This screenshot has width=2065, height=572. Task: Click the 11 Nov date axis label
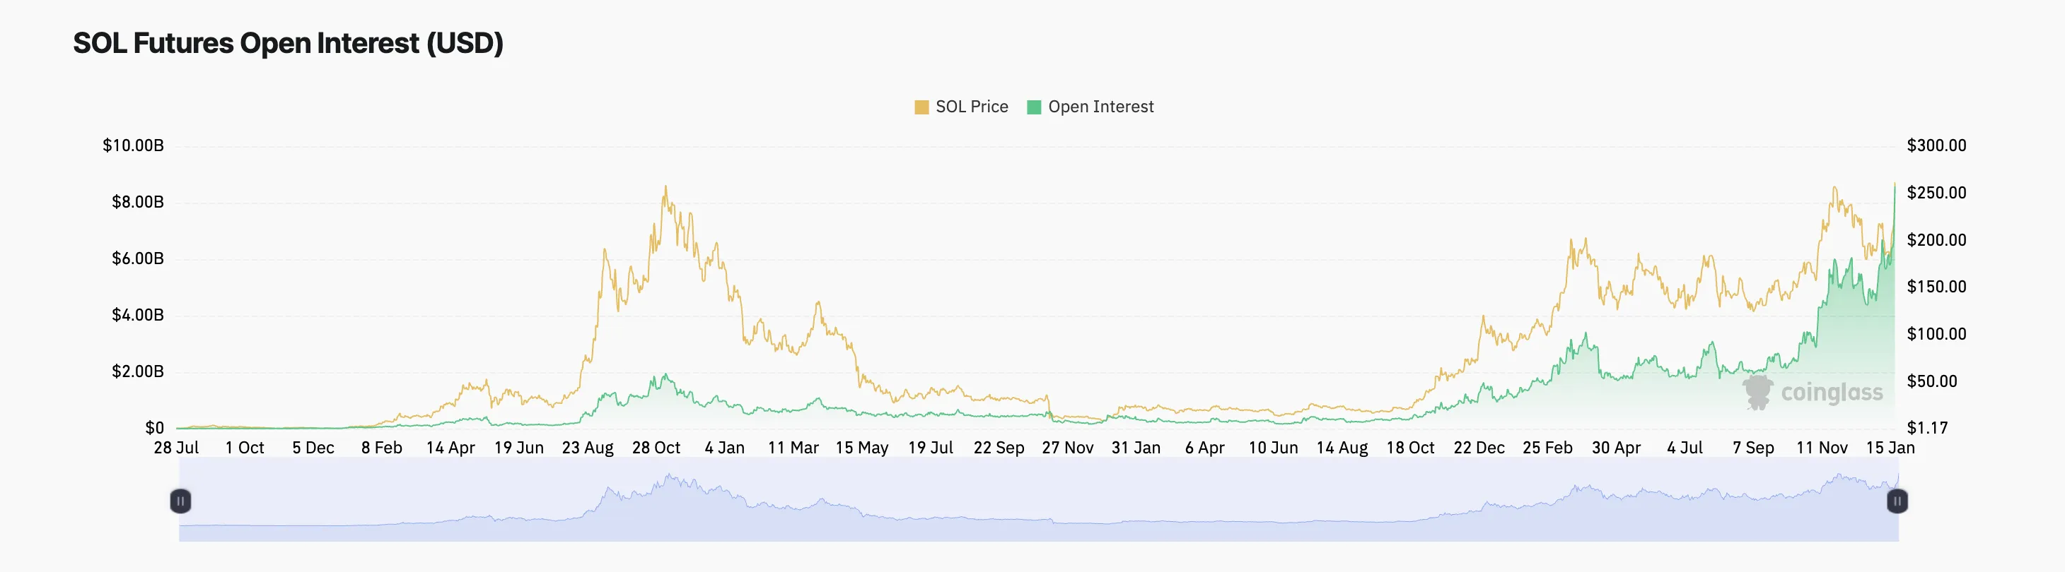point(1821,448)
